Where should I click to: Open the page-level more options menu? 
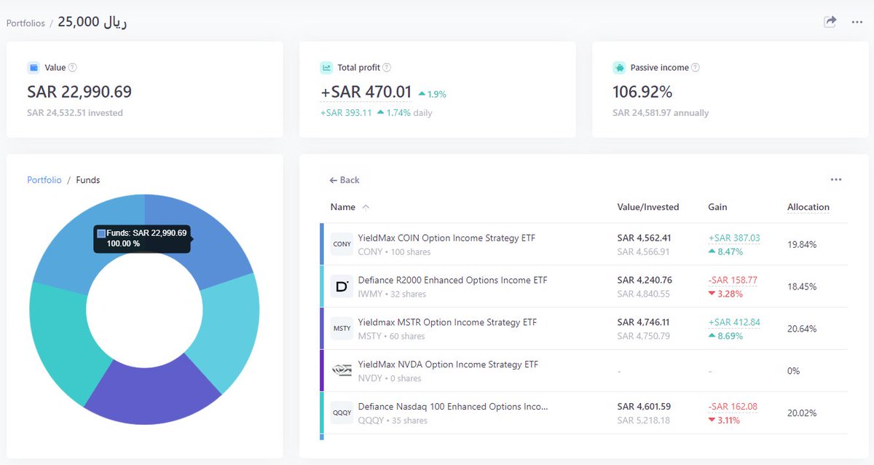click(x=857, y=22)
